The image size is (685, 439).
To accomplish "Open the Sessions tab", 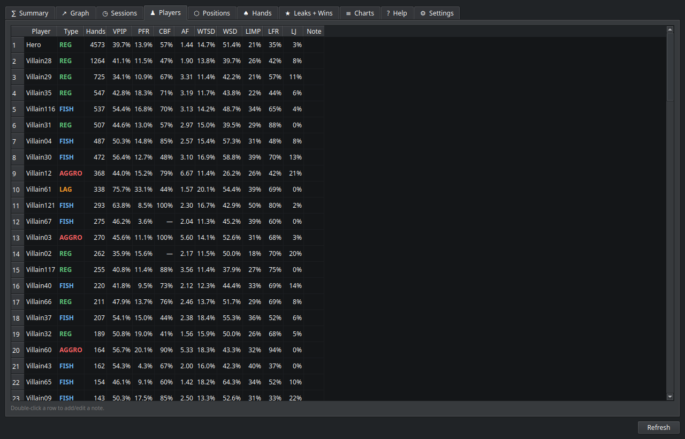I will (x=120, y=13).
